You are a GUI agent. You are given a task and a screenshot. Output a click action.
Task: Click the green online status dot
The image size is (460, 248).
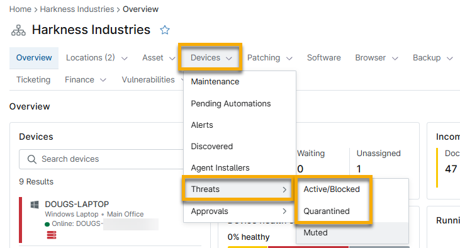[47, 224]
